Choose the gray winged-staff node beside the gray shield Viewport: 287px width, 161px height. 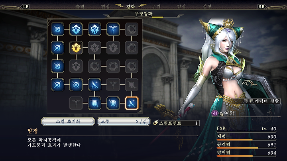tap(113, 85)
